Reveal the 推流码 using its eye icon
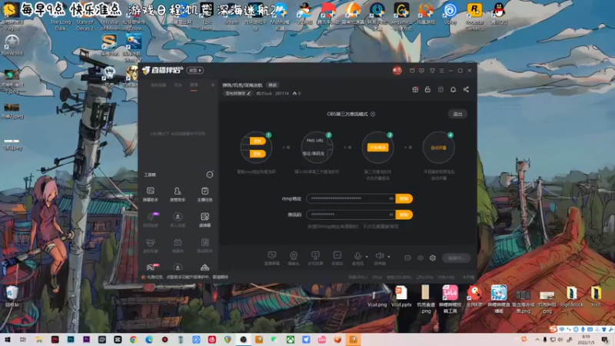The image size is (615, 346). pyautogui.click(x=391, y=215)
